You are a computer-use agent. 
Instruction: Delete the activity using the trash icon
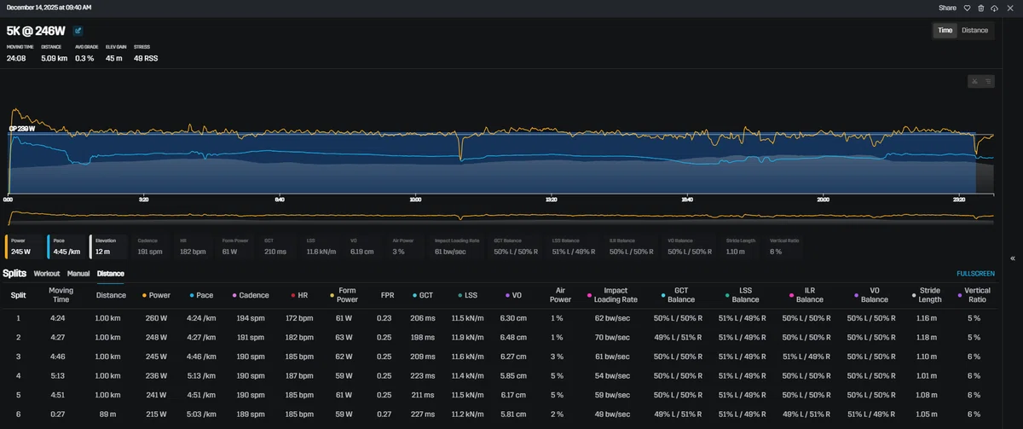point(981,8)
